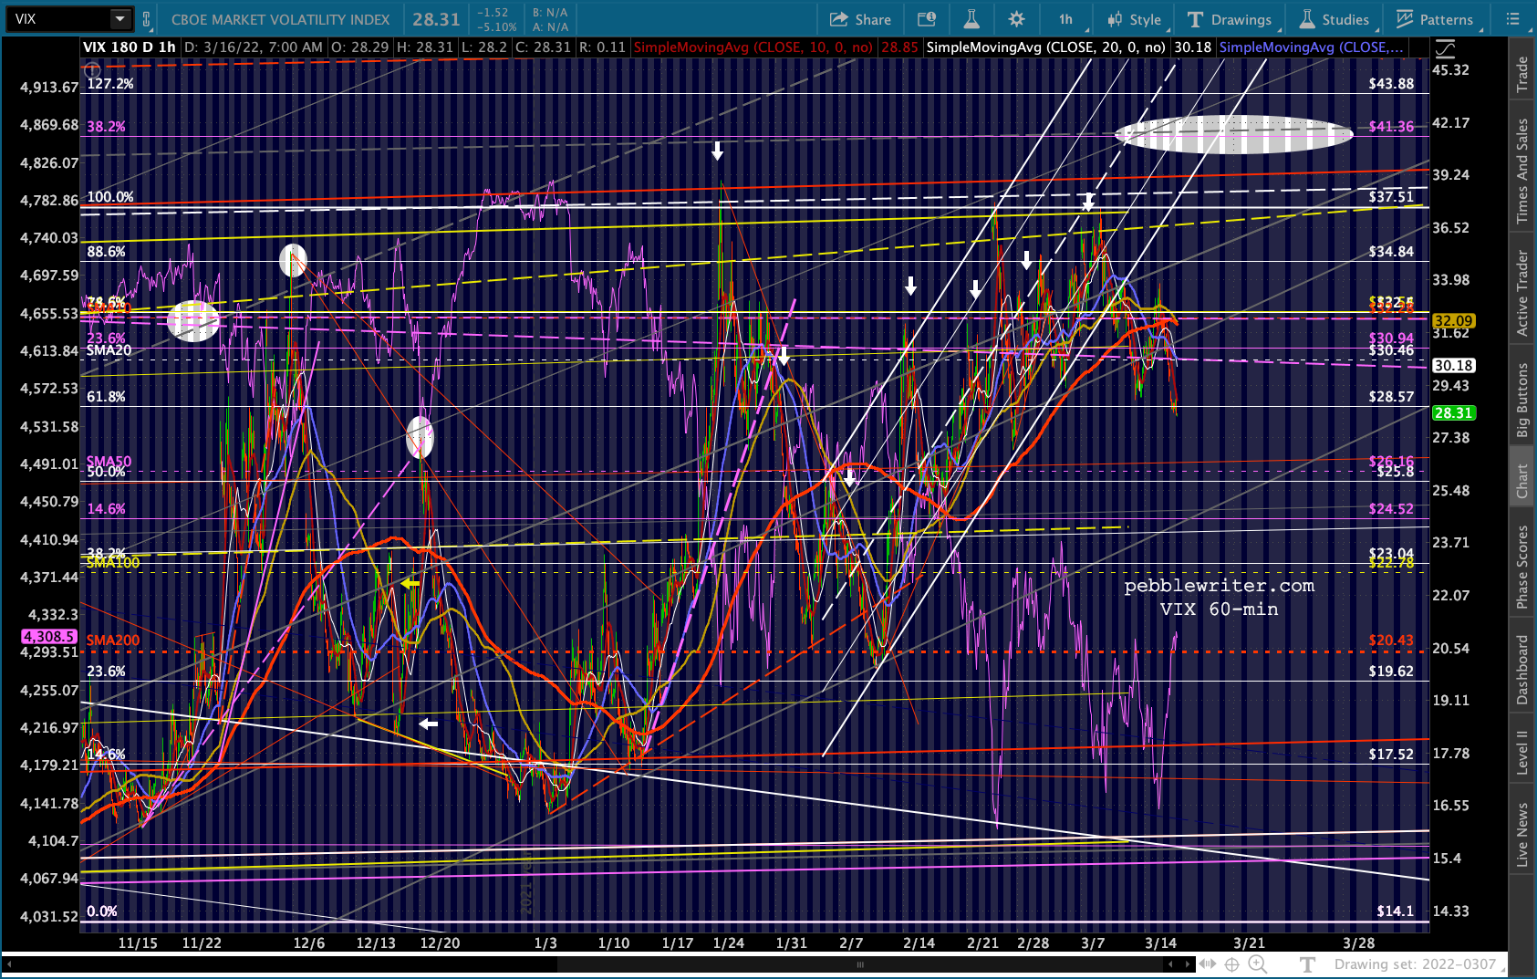
Task: Click the Studies flask icon
Action: (x=1307, y=19)
